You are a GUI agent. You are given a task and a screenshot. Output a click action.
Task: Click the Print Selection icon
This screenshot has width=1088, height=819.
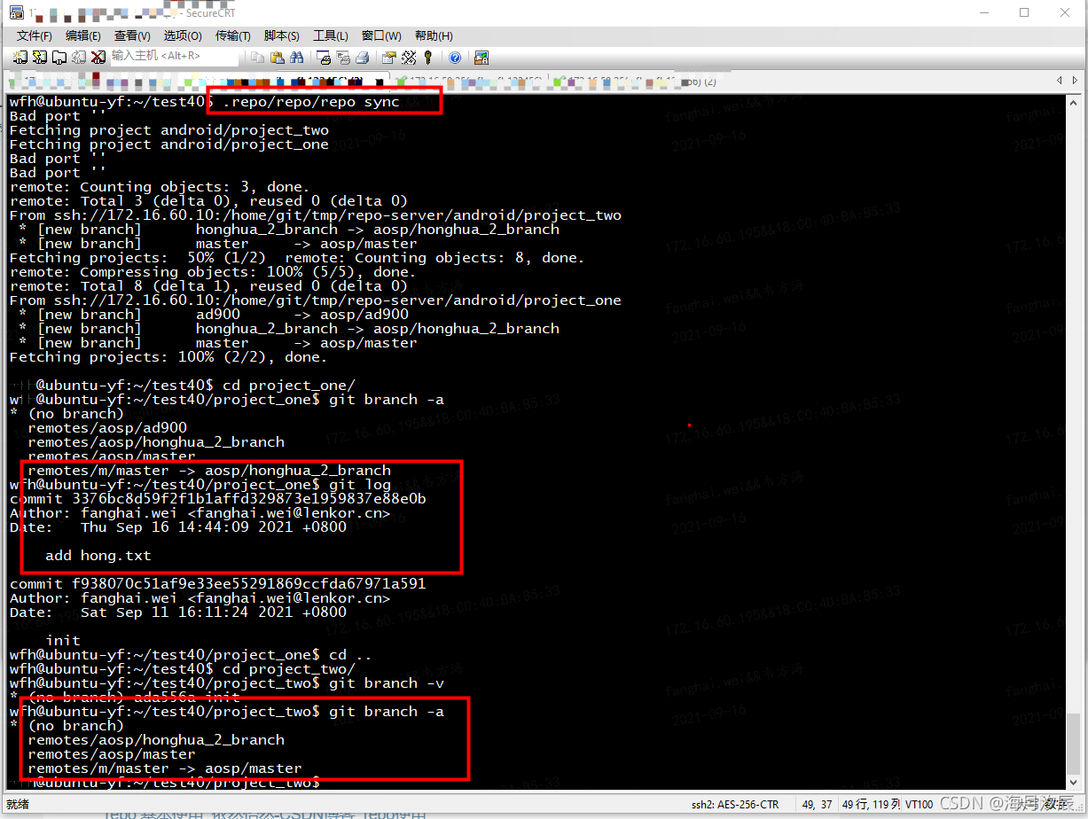343,58
